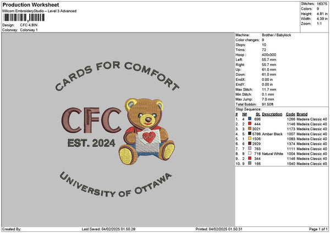Click the gray swatch beside stitch count 166
The image size is (330, 233).
coord(250,163)
